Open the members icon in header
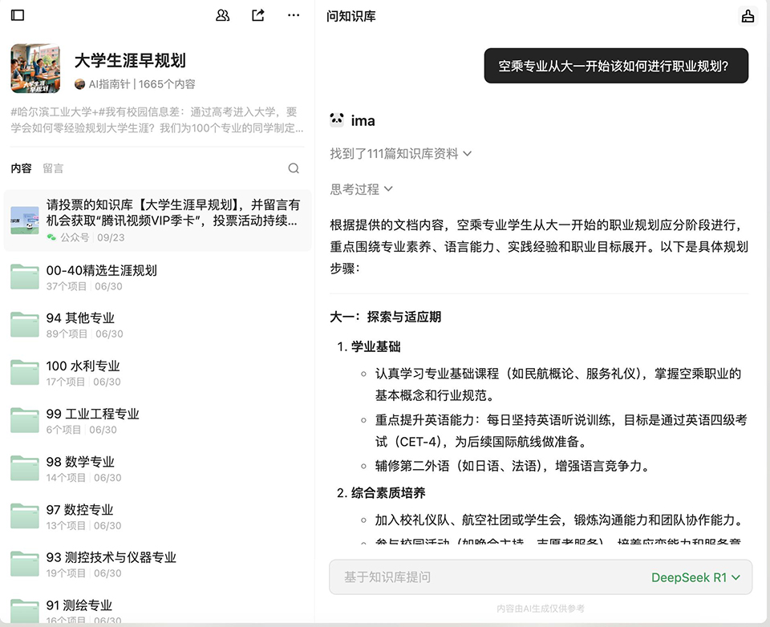Viewport: 770px width, 627px height. coord(223,15)
